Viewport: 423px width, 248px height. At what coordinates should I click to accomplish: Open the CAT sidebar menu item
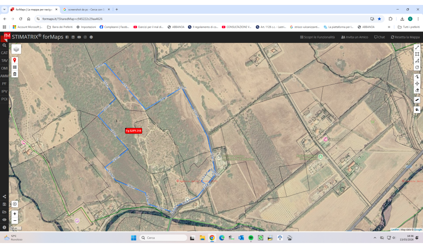click(4, 53)
